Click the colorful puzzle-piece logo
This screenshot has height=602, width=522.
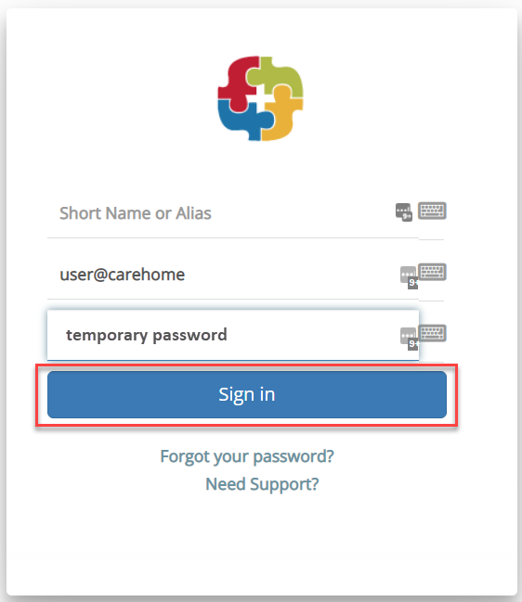pos(261,98)
